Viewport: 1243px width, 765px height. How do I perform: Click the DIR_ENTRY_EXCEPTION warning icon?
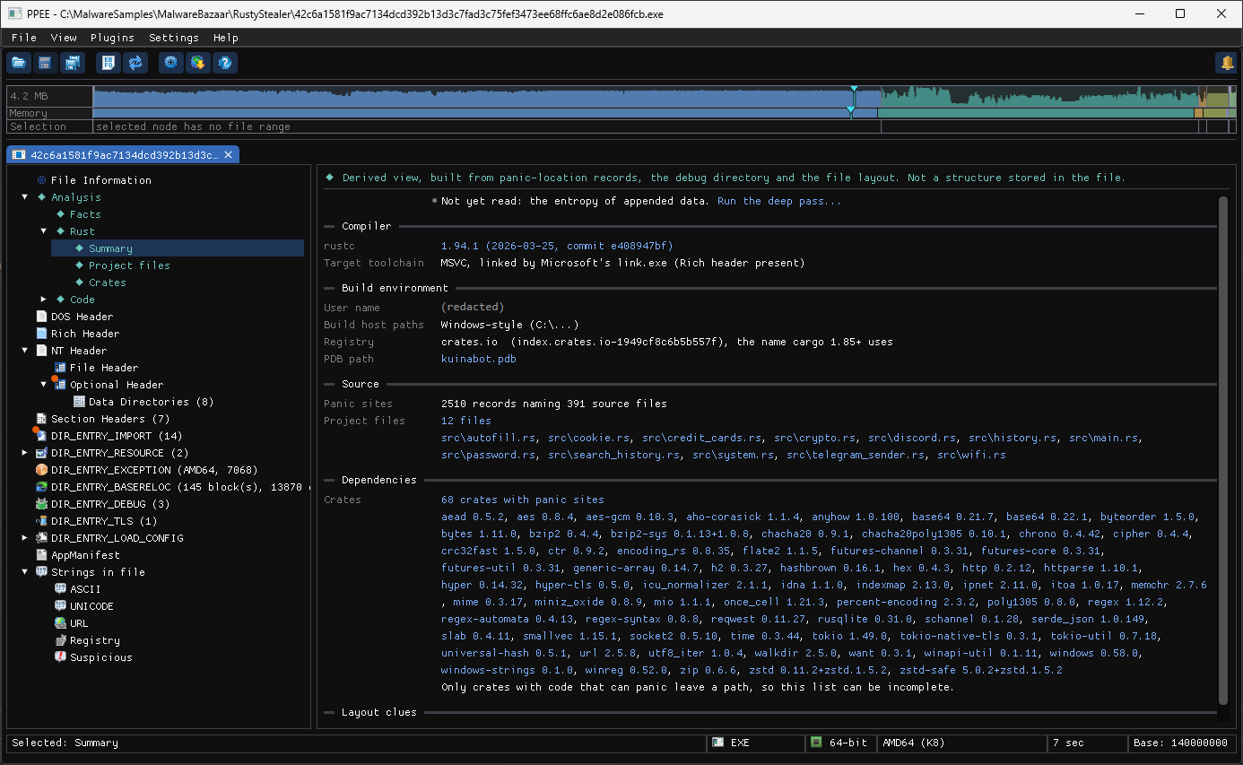41,470
